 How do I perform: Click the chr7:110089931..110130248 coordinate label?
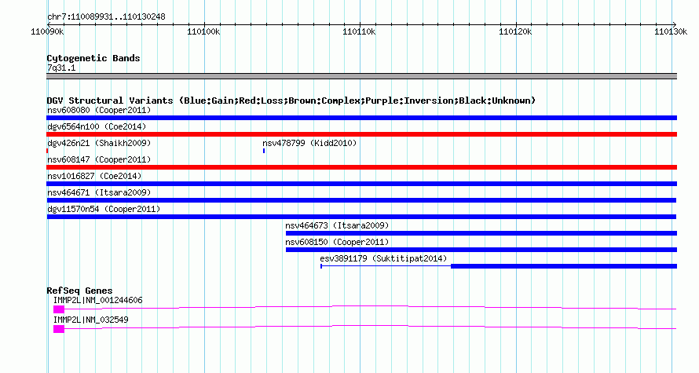pyautogui.click(x=106, y=17)
